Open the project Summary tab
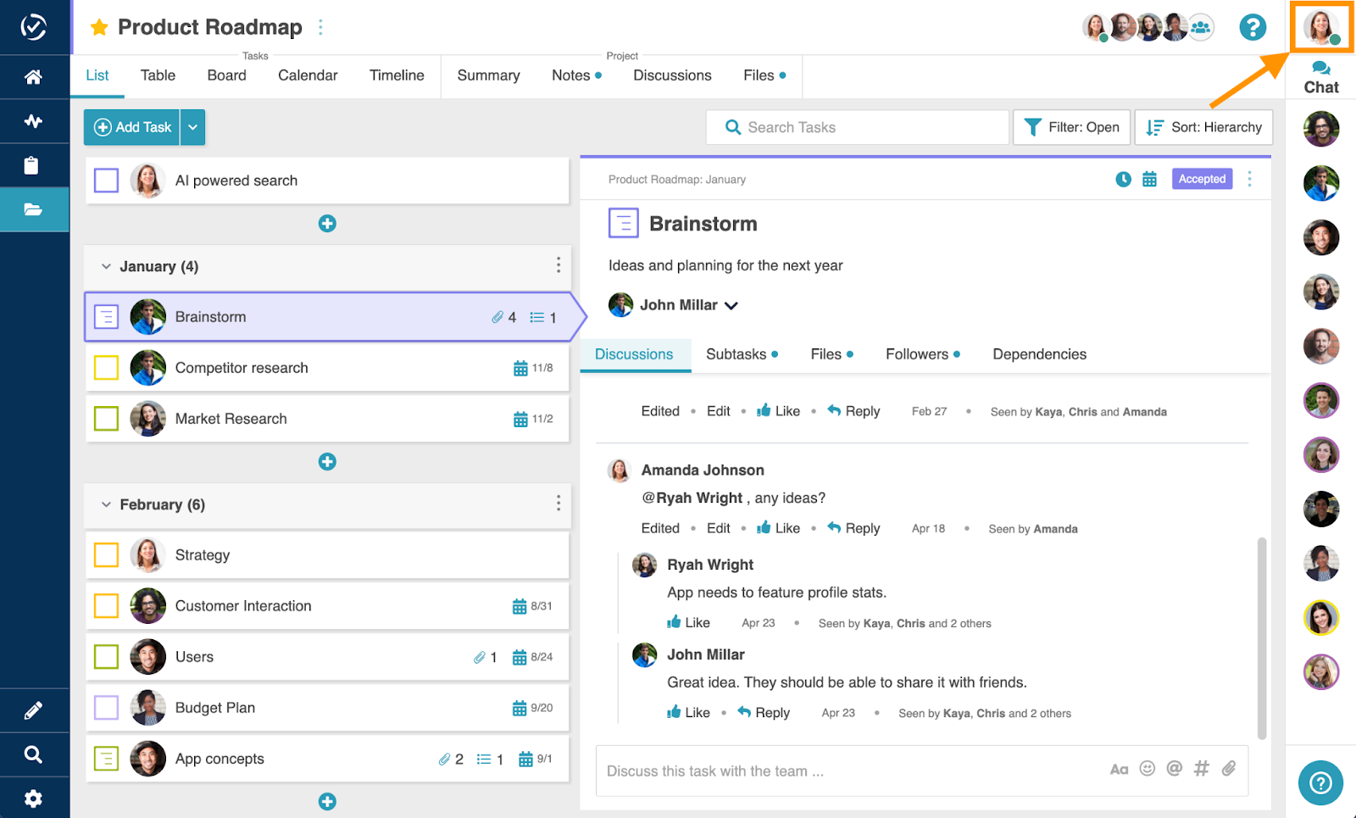Screen dimensions: 1356x818 [488, 75]
